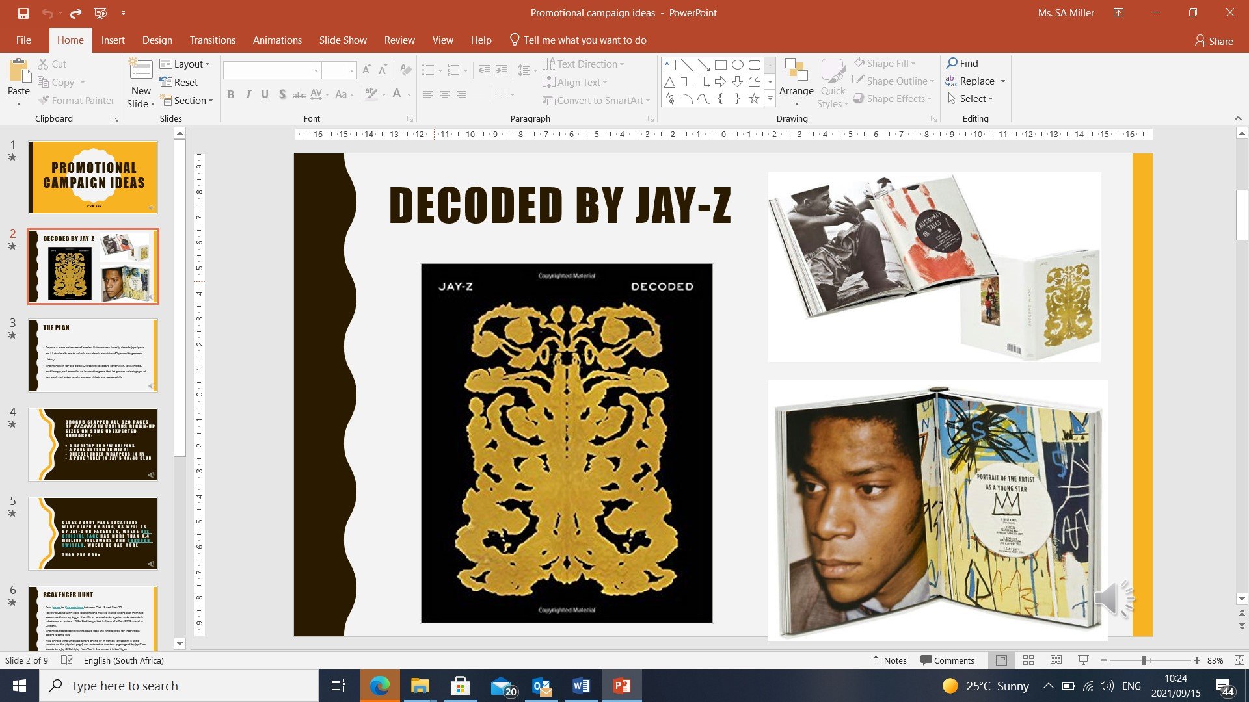The height and width of the screenshot is (702, 1249).
Task: Collapse the ribbon with the chevron
Action: tap(1238, 118)
